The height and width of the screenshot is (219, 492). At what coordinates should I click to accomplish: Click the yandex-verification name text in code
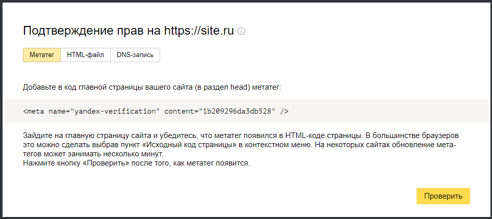click(x=116, y=111)
